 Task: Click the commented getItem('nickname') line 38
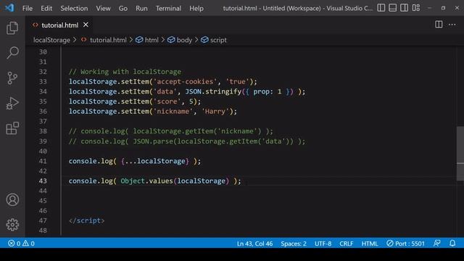click(171, 131)
